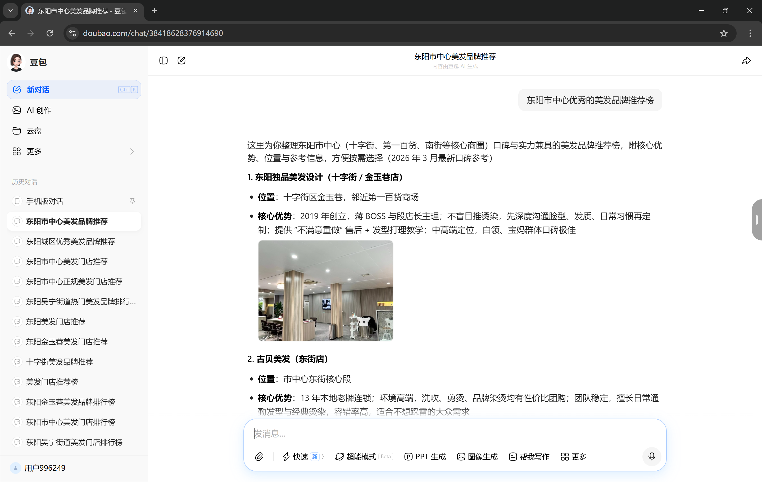Expand 更多 tools in the input bar
Screen dimensions: 762x482
pyautogui.click(x=574, y=457)
